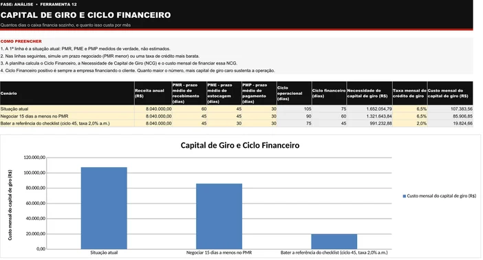Select the monthly cost value '85.906,85'
This screenshot has width=483, height=260.
coord(450,116)
